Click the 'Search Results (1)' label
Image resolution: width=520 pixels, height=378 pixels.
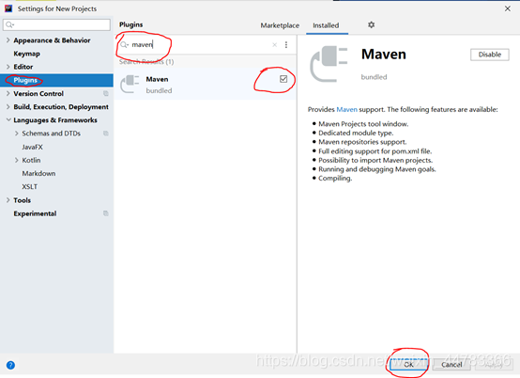pyautogui.click(x=146, y=62)
